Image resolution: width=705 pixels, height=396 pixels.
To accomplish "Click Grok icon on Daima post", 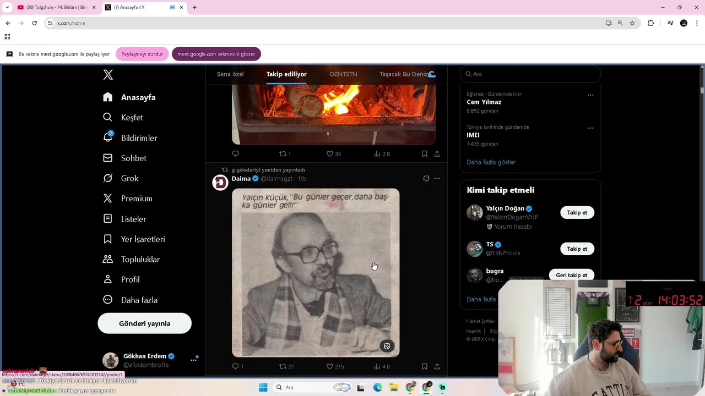I will tap(426, 178).
